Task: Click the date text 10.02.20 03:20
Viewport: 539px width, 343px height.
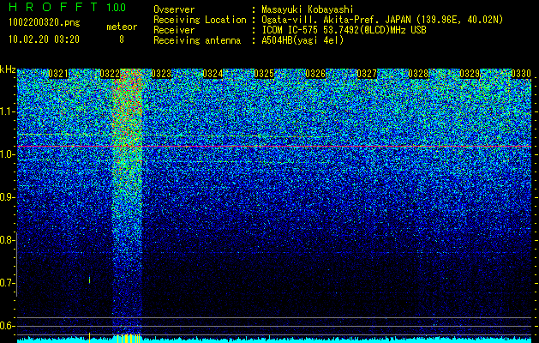Action: [x=44, y=39]
